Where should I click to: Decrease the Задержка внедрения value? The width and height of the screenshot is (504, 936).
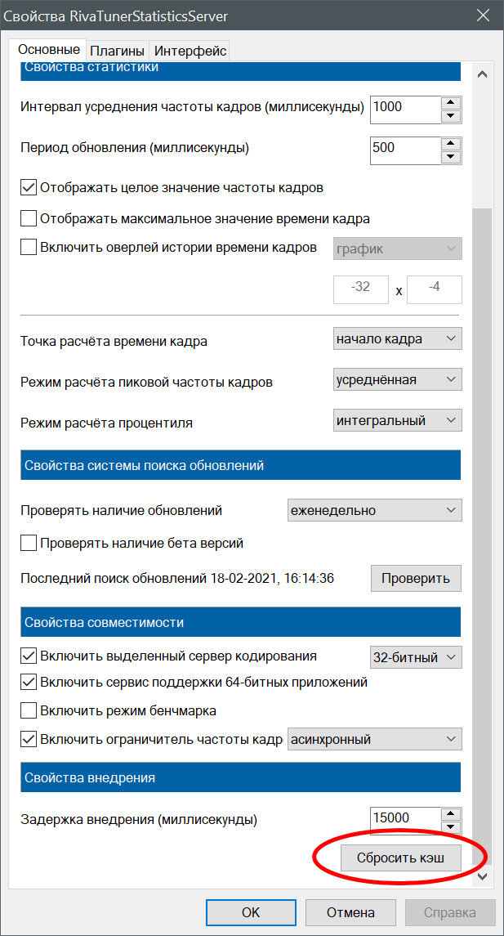click(x=452, y=827)
